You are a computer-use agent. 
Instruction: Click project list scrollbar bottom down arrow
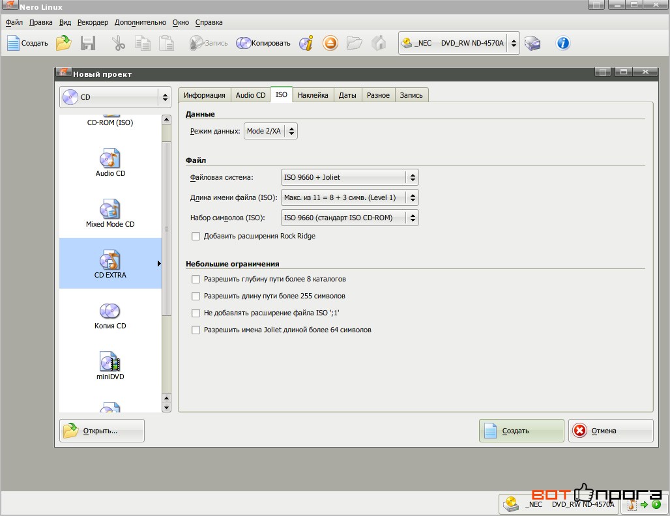click(x=167, y=407)
